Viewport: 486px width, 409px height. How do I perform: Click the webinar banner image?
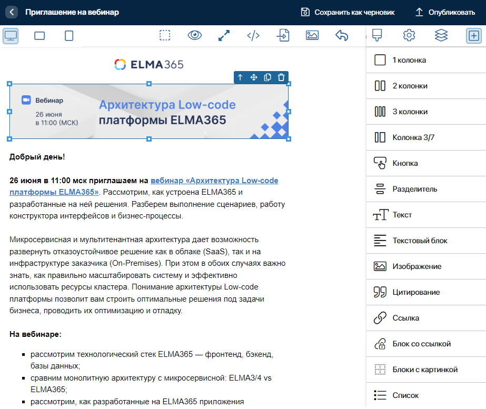[x=149, y=111]
